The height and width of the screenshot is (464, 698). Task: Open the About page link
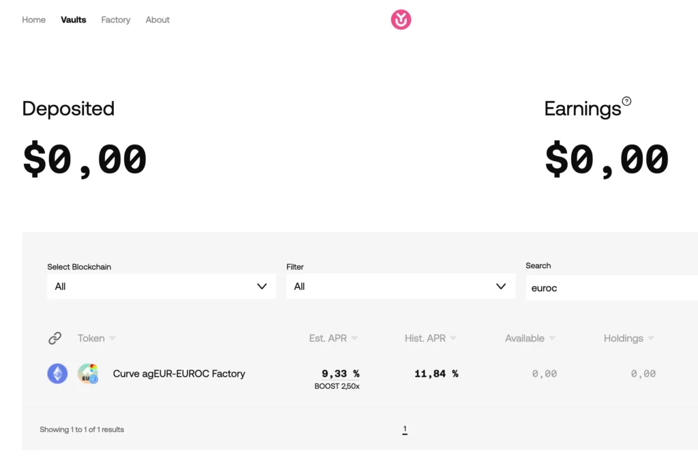point(157,20)
